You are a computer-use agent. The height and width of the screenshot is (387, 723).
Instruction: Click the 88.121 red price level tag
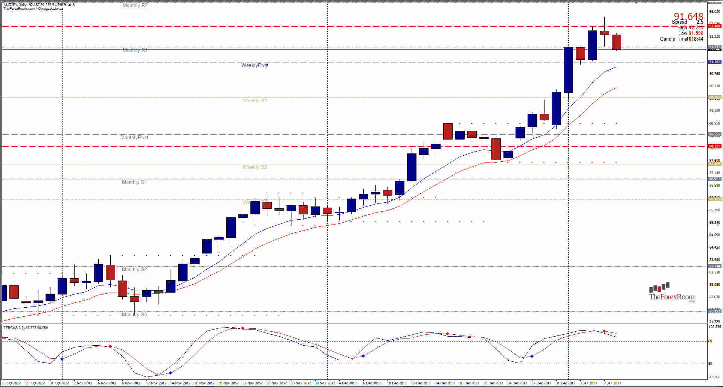tap(714, 146)
